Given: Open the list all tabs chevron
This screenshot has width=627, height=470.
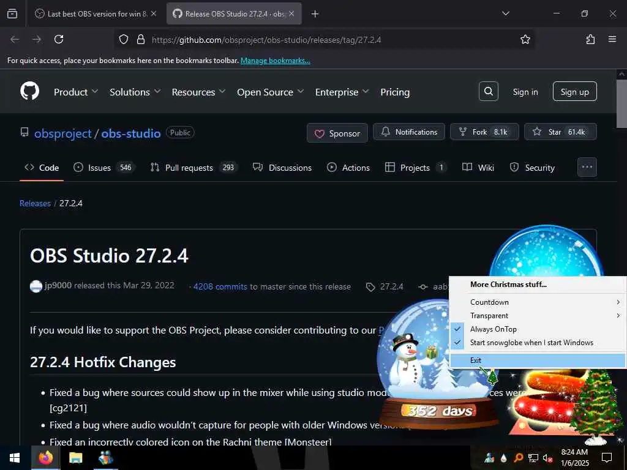Looking at the screenshot, I should pyautogui.click(x=505, y=13).
